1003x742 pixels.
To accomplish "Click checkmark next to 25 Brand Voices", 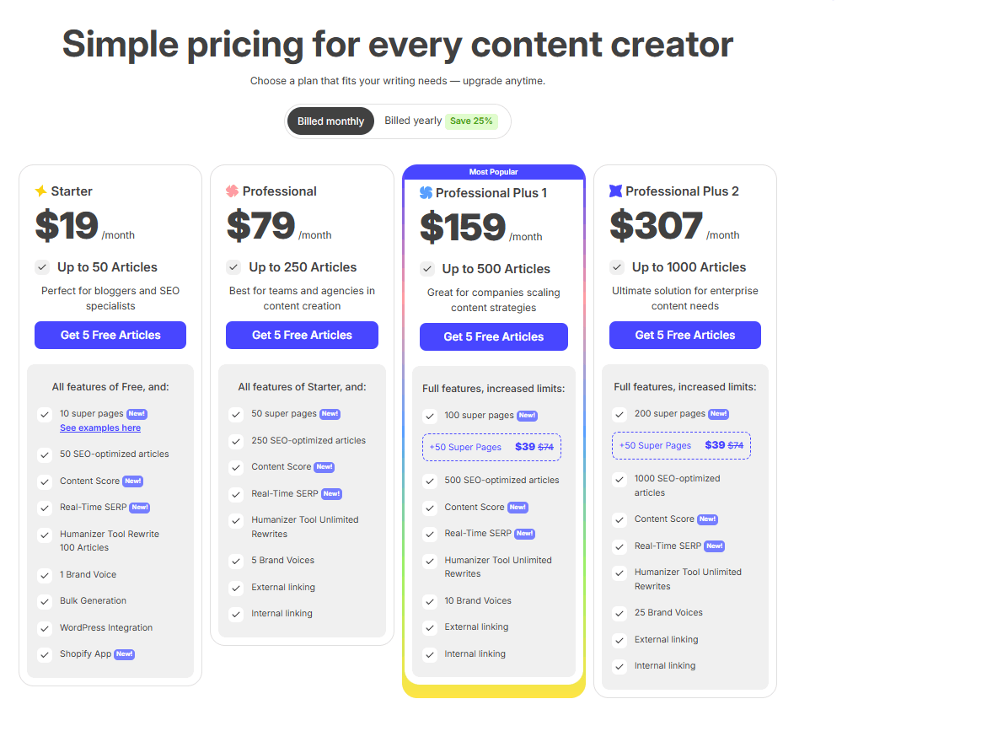I will pos(619,614).
